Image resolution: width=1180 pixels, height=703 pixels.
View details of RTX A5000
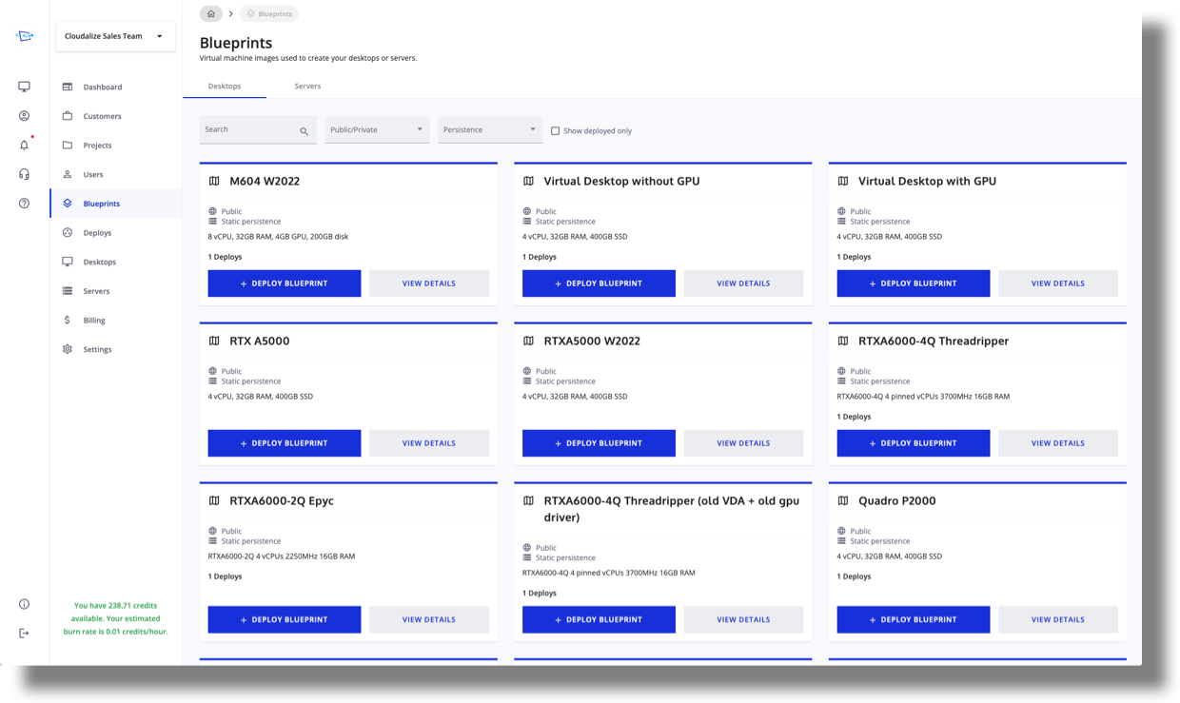tap(429, 443)
